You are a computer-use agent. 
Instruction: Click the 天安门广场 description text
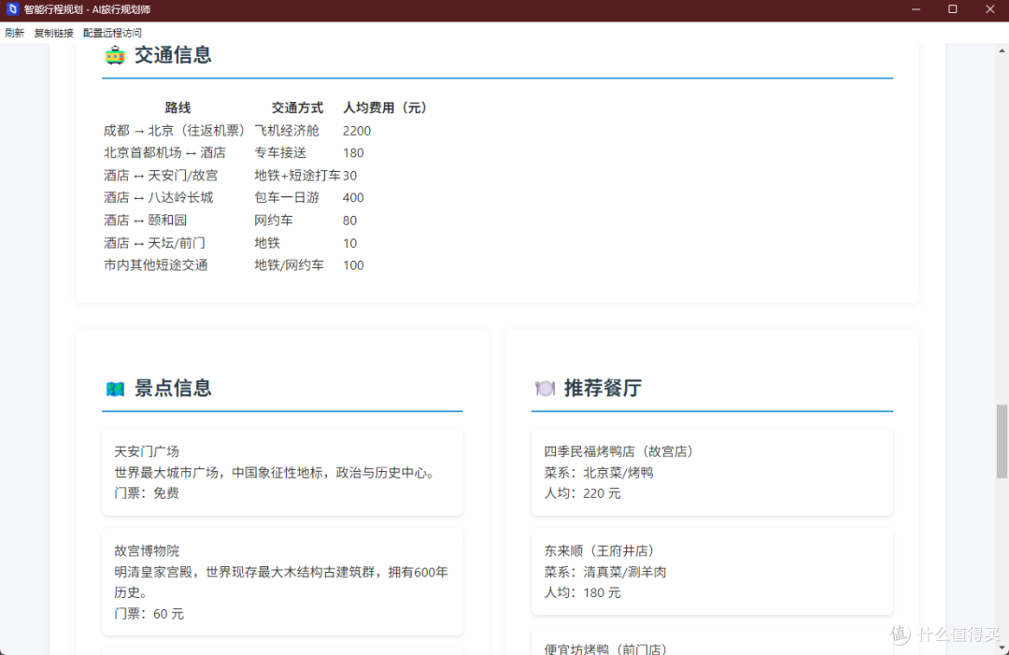(277, 473)
